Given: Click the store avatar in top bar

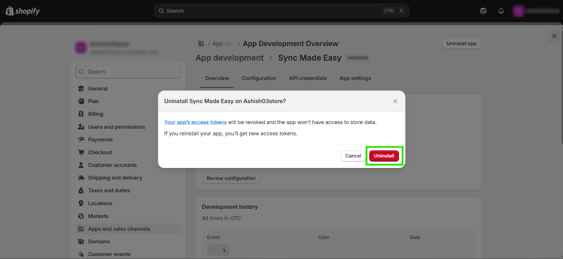Looking at the screenshot, I should point(518,11).
